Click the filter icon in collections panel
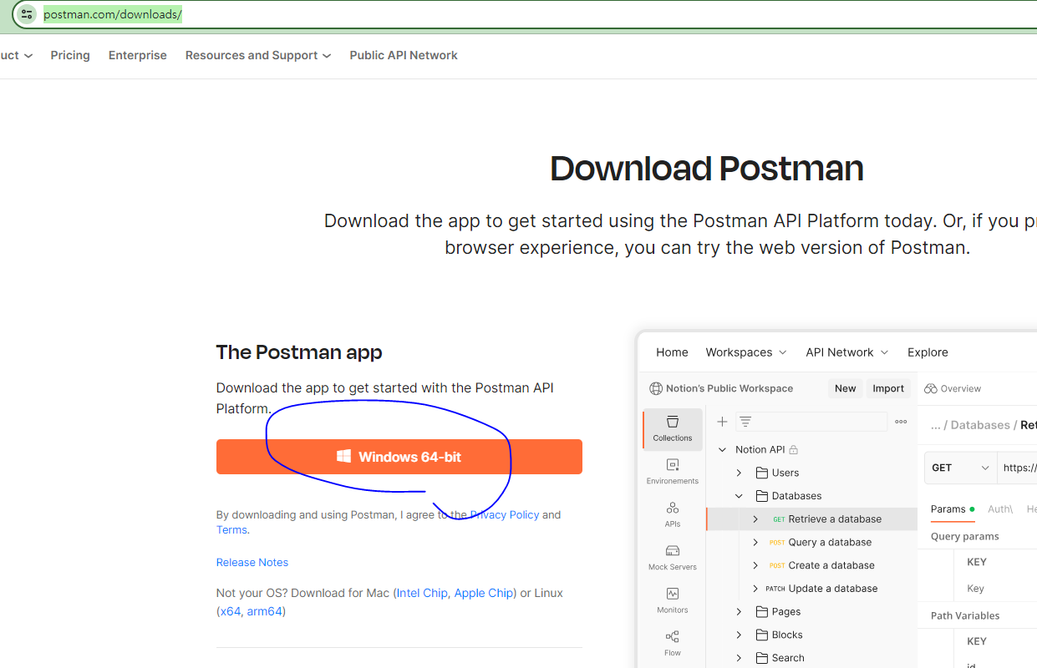Viewport: 1037px width, 668px height. 745,422
